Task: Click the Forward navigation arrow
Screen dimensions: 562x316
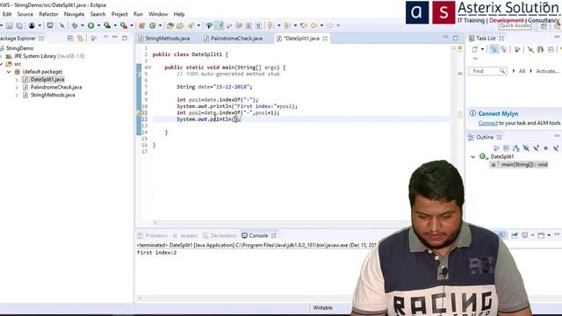Action: [330, 25]
